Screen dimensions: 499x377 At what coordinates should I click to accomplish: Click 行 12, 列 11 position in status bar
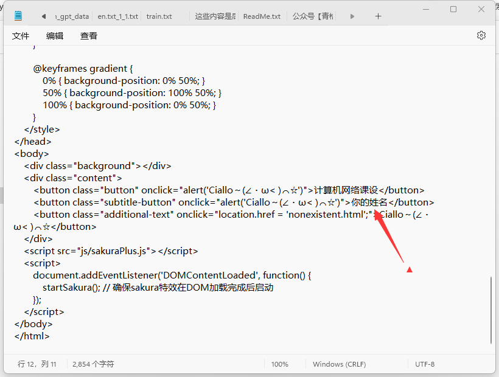point(37,364)
